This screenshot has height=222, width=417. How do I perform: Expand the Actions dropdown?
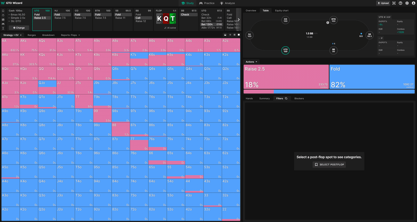click(251, 62)
